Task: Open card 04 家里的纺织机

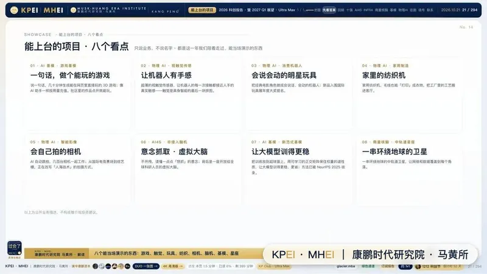Action: click(409, 95)
